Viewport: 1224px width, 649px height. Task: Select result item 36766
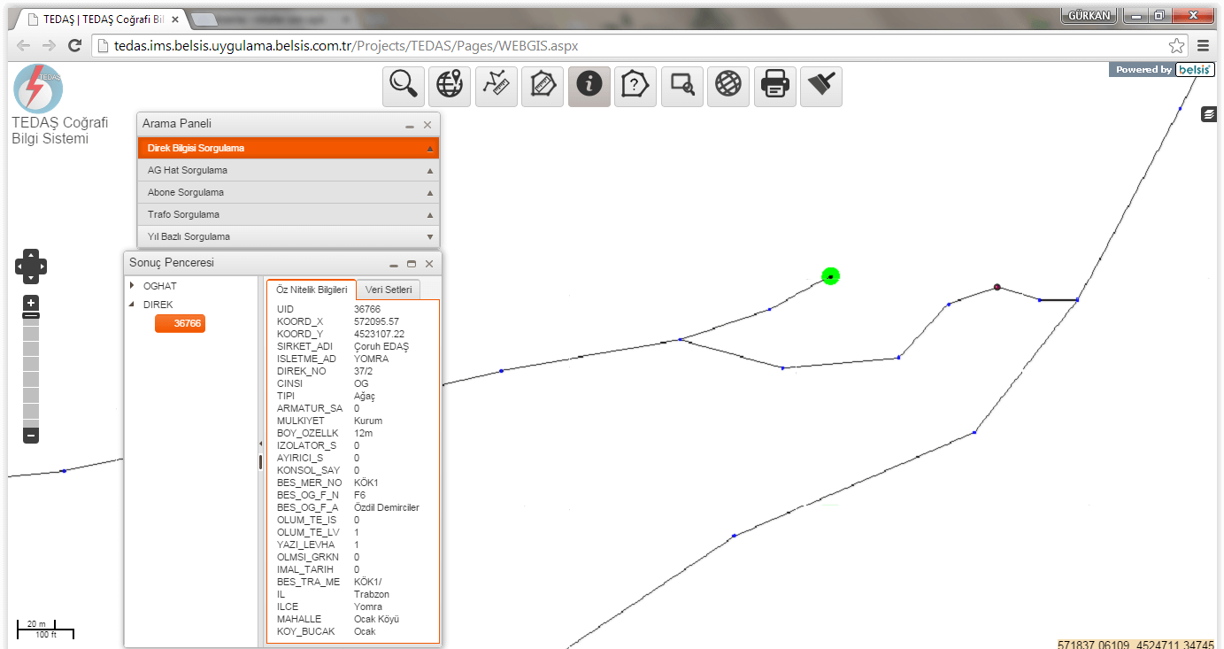pos(181,324)
